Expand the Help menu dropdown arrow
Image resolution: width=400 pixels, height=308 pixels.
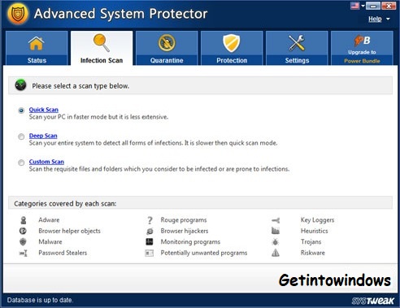click(x=388, y=19)
